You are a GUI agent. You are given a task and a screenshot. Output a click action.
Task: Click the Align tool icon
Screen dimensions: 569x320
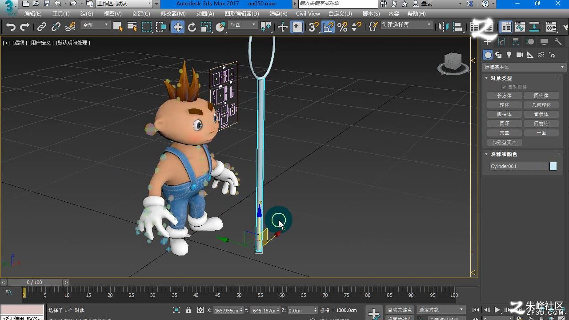458,27
